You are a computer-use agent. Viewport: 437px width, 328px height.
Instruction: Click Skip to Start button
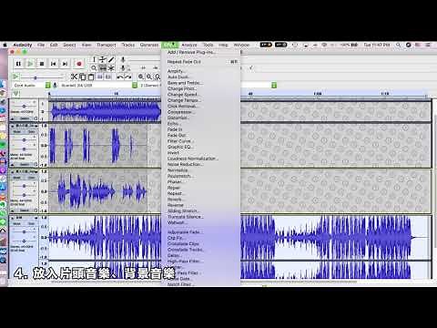[54, 64]
